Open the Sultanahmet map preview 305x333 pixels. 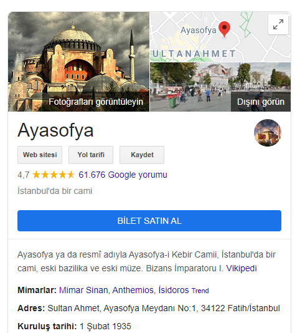click(x=220, y=37)
